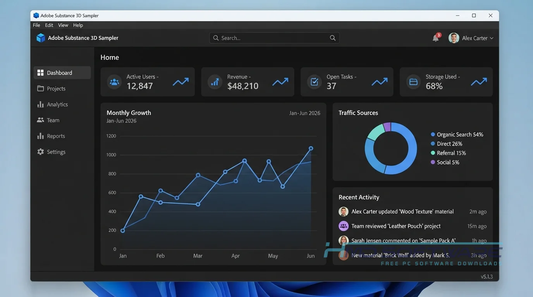Open Analytics from the sidebar
This screenshot has height=297, width=533.
(x=62, y=104)
